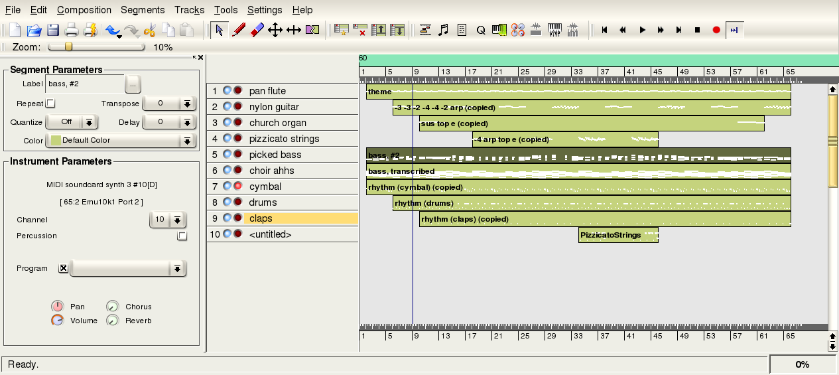Mute the pan flute track
This screenshot has height=375, width=839.
tap(227, 91)
